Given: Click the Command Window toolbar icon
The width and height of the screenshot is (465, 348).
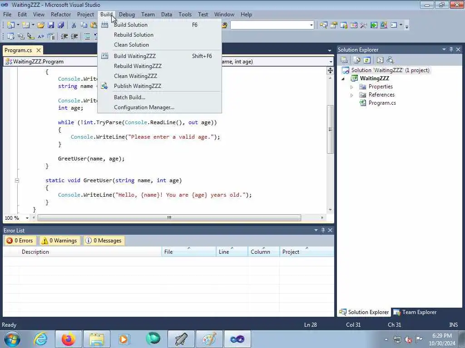Looking at the screenshot, I should [394, 25].
